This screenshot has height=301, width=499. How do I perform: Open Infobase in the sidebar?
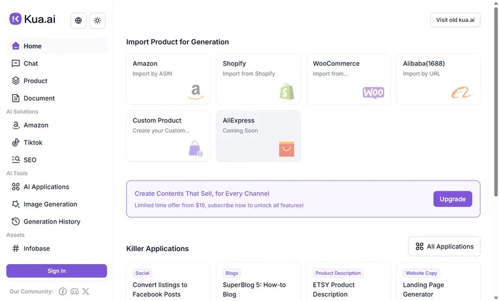coord(57,249)
